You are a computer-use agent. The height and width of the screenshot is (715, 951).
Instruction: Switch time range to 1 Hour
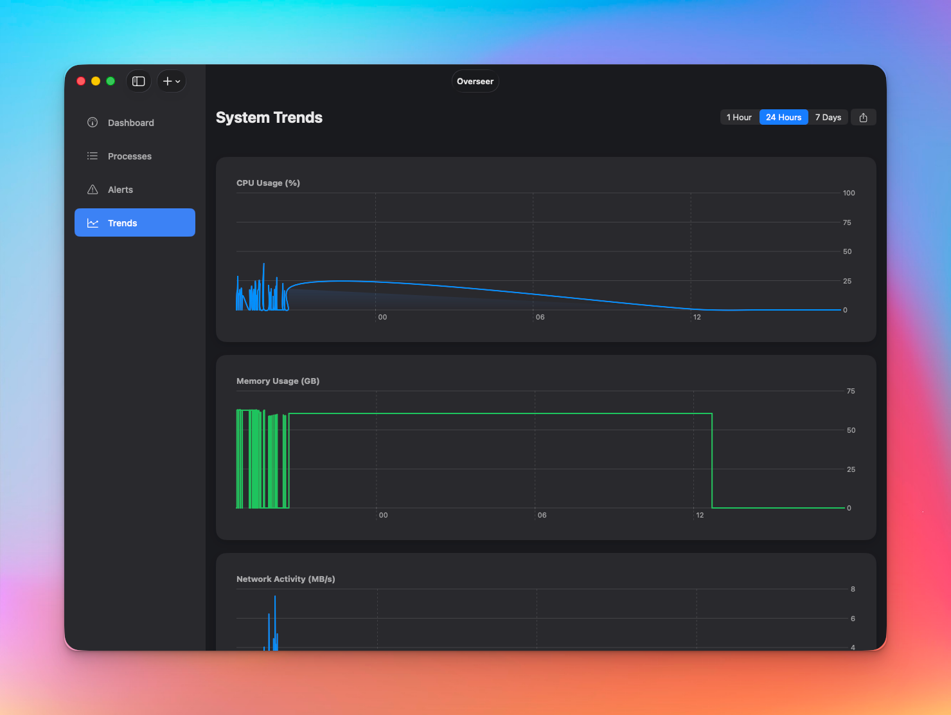tap(738, 117)
